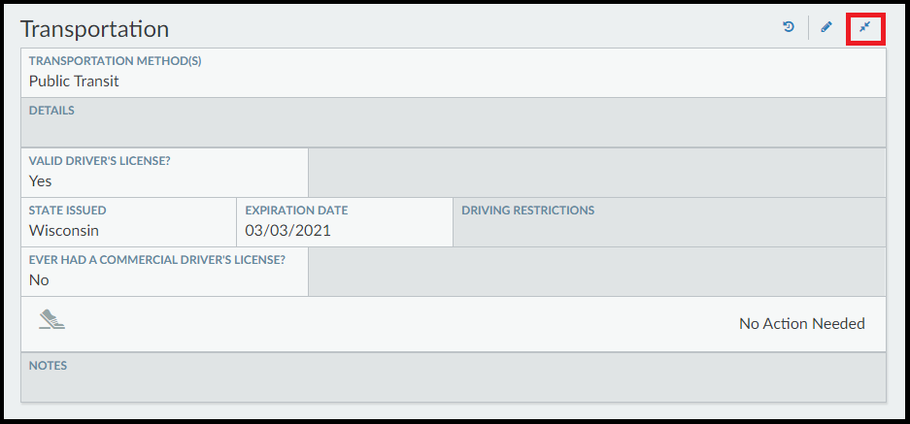
Task: Select the Transportation Method(s) label
Action: coord(121,61)
